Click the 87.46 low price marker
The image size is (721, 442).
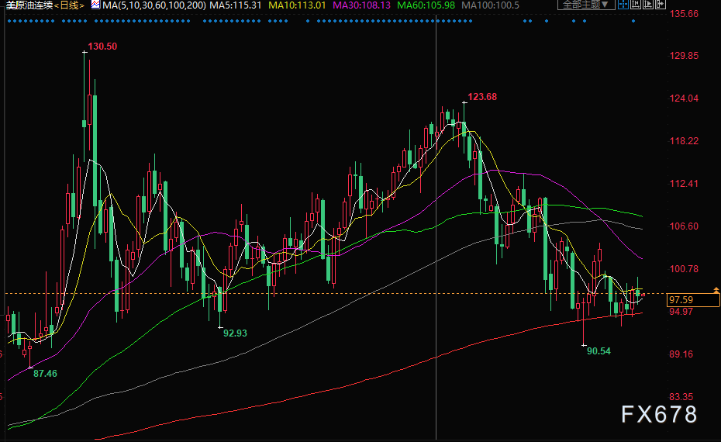42,373
